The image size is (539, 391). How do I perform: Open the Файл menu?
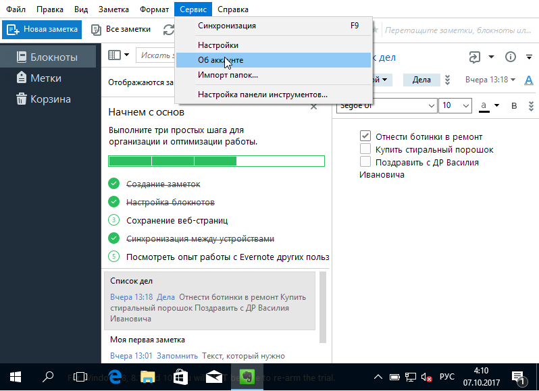click(16, 9)
